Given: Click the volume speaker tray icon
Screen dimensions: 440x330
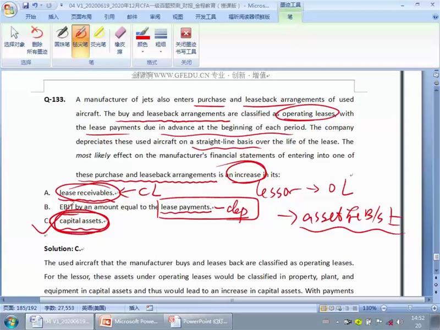Looking at the screenshot, I should [400, 322].
